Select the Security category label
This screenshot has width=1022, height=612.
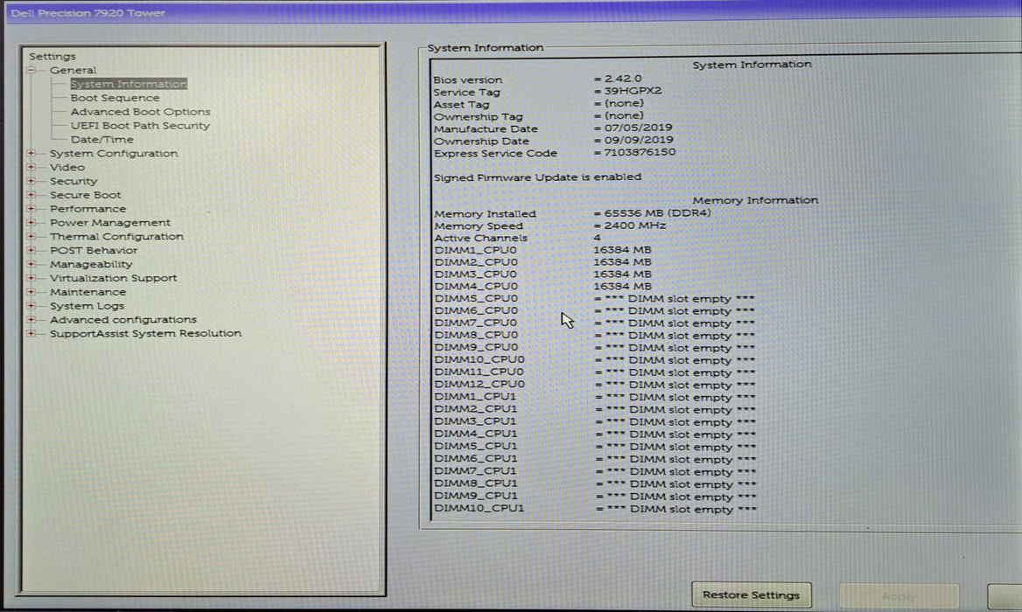tap(73, 181)
